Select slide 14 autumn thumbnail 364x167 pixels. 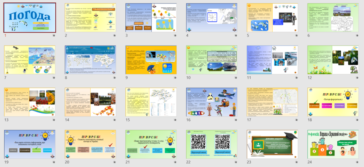[x=90, y=102]
